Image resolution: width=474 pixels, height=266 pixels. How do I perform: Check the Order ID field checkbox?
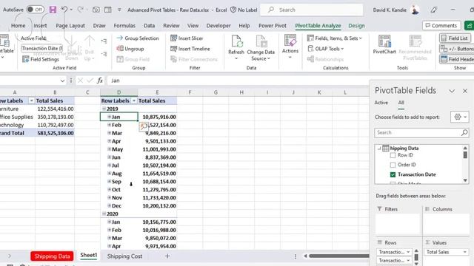pos(393,165)
